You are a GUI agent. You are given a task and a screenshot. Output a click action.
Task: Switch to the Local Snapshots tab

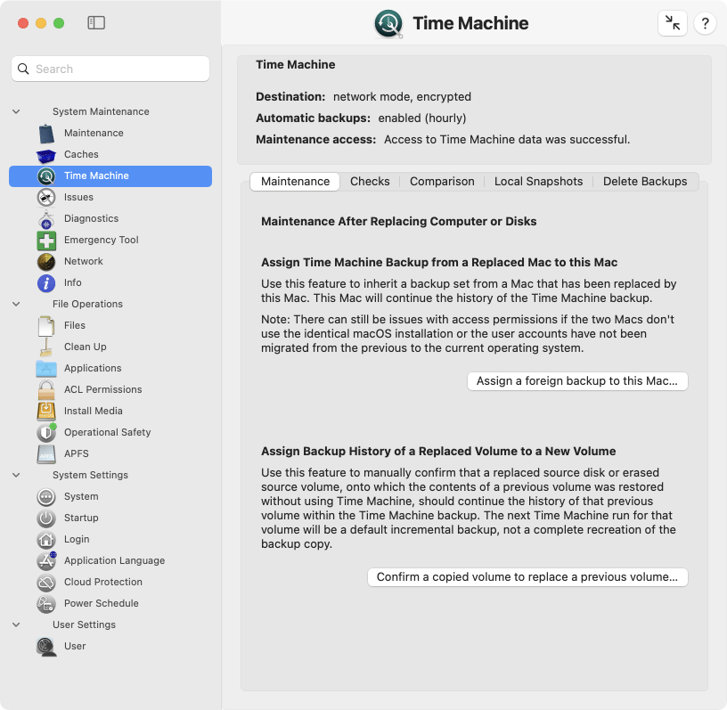538,182
